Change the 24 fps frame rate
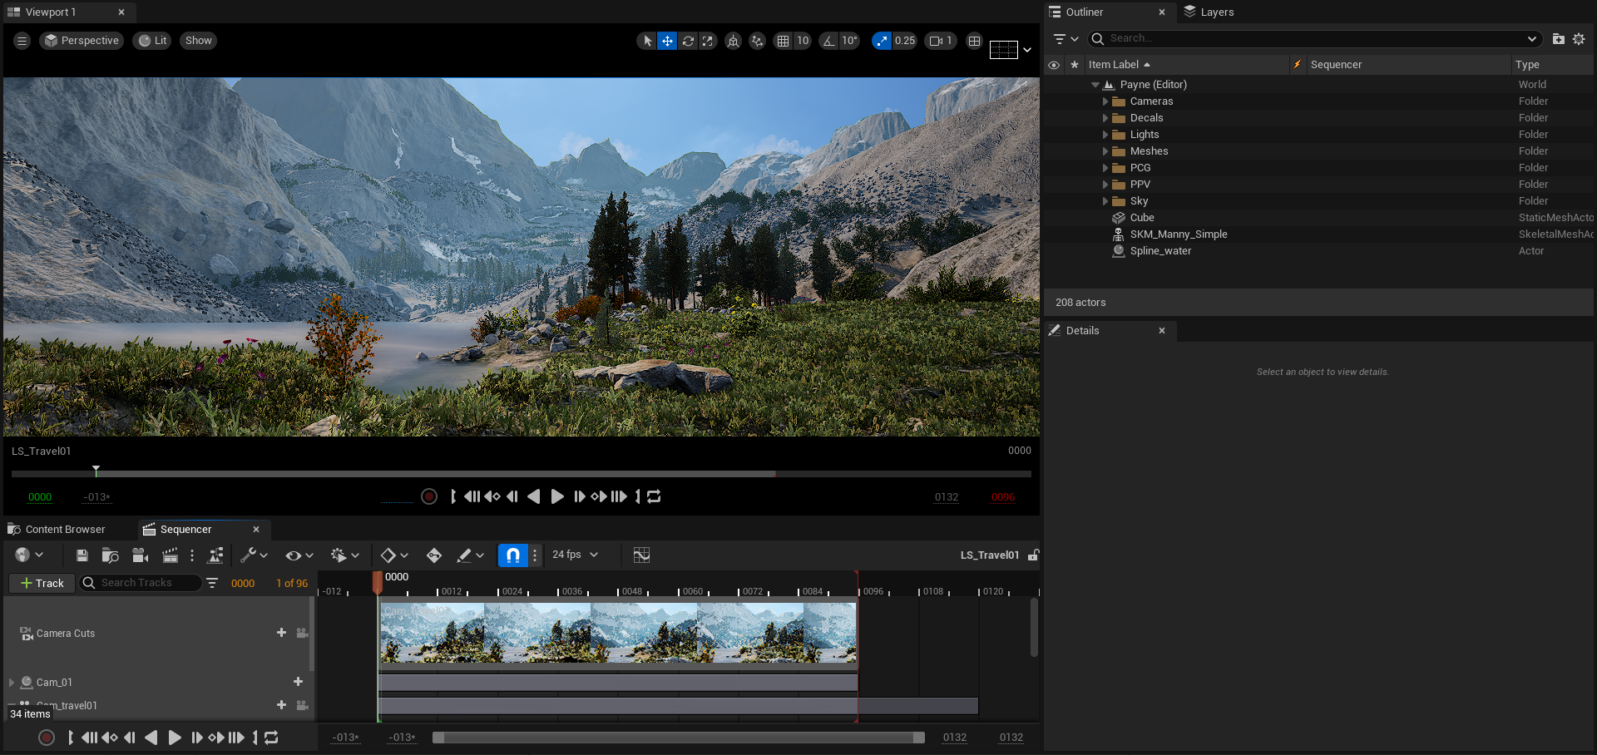The width and height of the screenshot is (1597, 755). [575, 555]
